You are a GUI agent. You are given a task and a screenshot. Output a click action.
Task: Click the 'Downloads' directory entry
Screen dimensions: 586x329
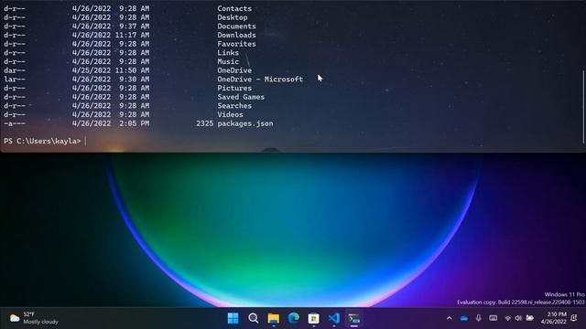click(236, 35)
